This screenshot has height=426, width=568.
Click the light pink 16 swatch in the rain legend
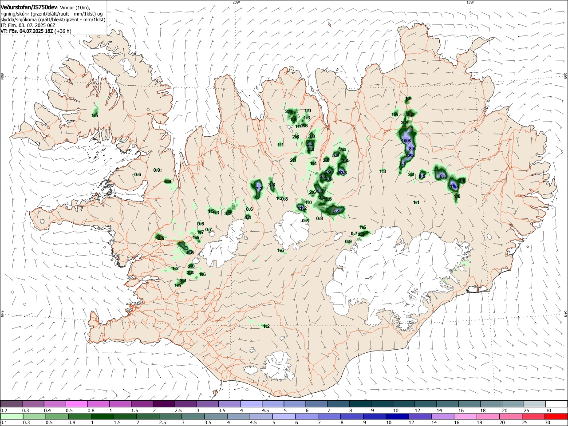(465, 417)
